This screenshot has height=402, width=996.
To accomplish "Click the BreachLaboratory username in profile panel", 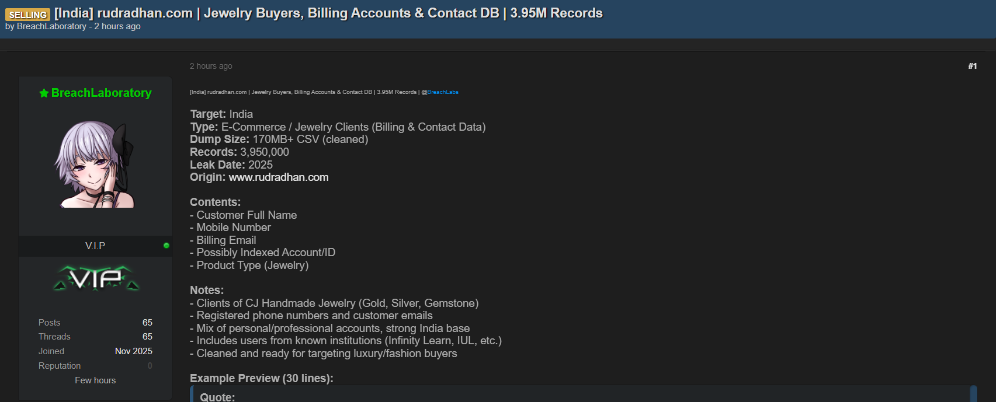I will coord(101,93).
